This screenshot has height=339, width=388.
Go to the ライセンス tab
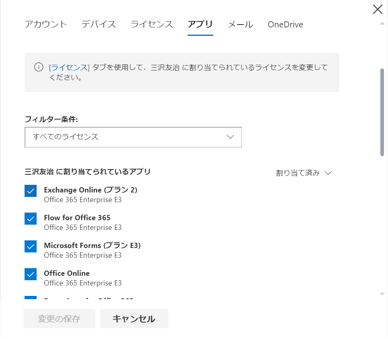point(152,24)
